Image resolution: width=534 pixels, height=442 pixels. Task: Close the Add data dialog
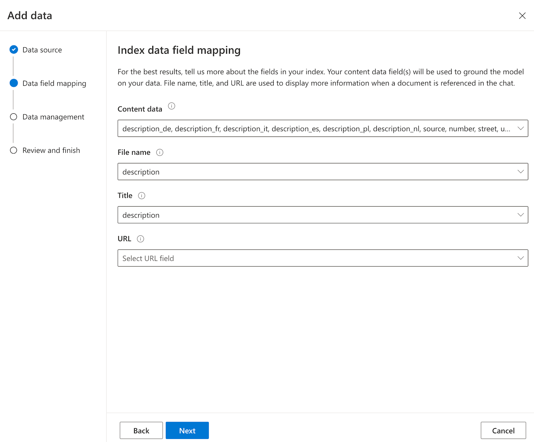(x=522, y=16)
